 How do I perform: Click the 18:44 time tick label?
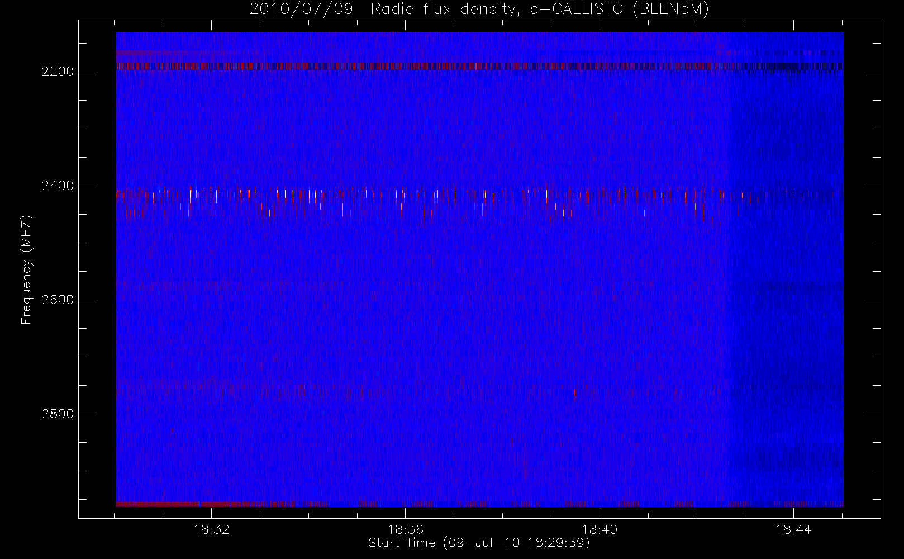click(793, 529)
